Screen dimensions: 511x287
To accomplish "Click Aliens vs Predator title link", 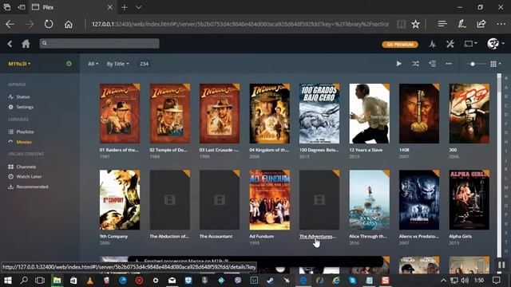I will tap(418, 237).
